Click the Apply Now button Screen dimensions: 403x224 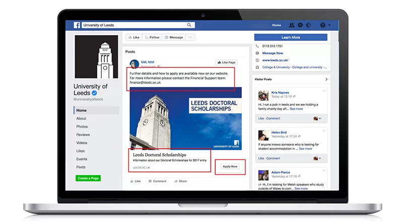tap(230, 167)
